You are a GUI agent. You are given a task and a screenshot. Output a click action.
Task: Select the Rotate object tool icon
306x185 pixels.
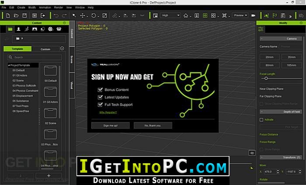pyautogui.click(x=94, y=15)
